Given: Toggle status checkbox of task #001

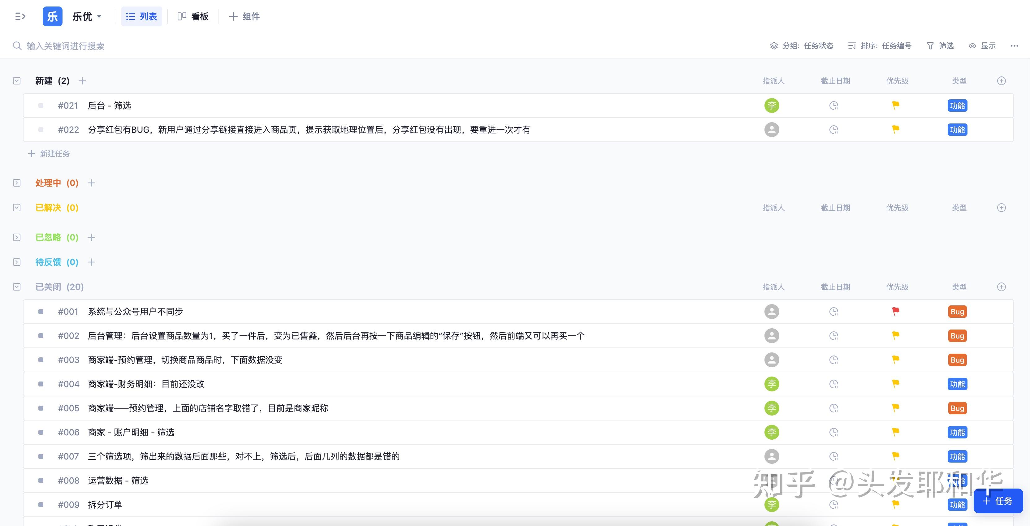Looking at the screenshot, I should point(41,311).
